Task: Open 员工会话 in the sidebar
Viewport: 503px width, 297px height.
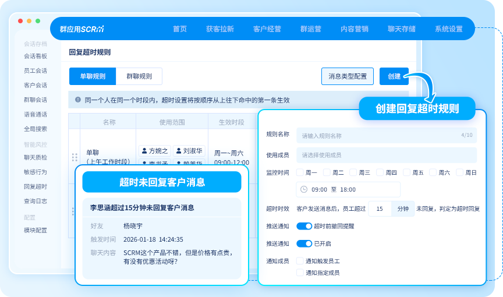Action: pyautogui.click(x=36, y=70)
